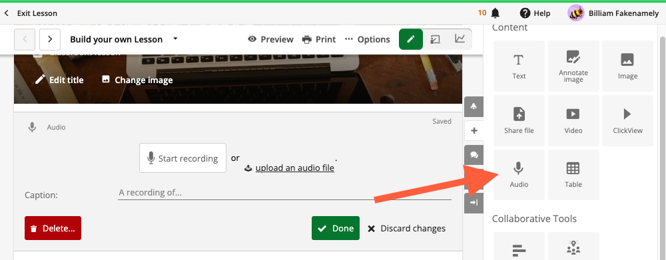
Task: Click the green Done button
Action: pos(336,228)
